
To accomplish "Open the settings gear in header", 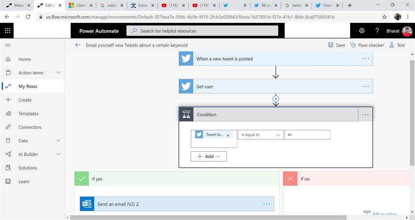I will point(362,31).
